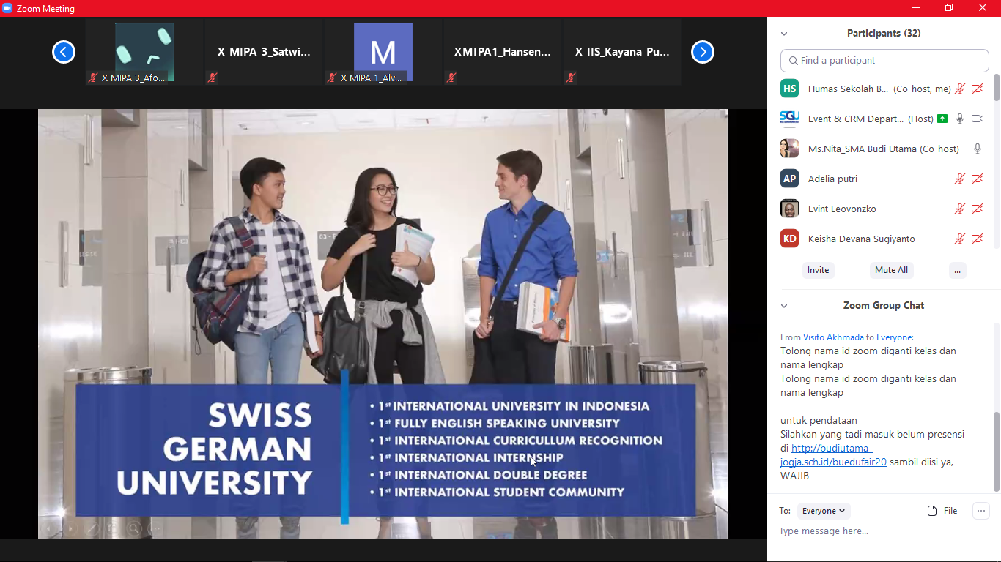
Task: Open the chat more options ellipsis button
Action: 980,511
